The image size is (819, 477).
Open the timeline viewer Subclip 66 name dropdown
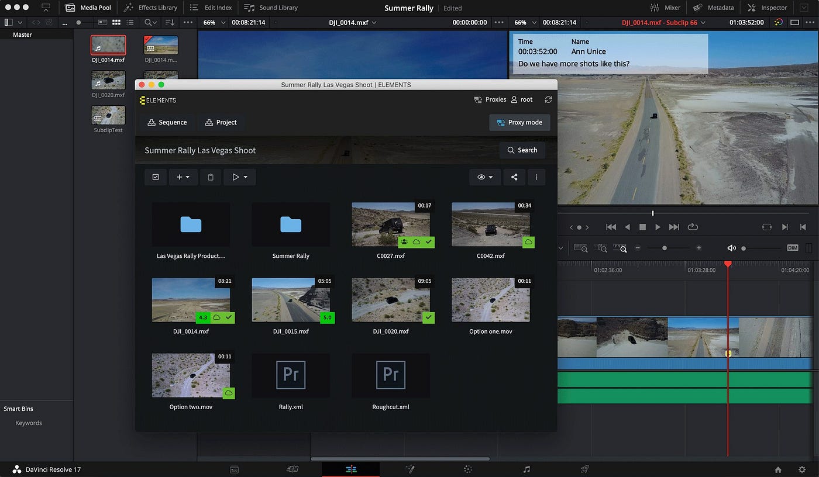[663, 22]
